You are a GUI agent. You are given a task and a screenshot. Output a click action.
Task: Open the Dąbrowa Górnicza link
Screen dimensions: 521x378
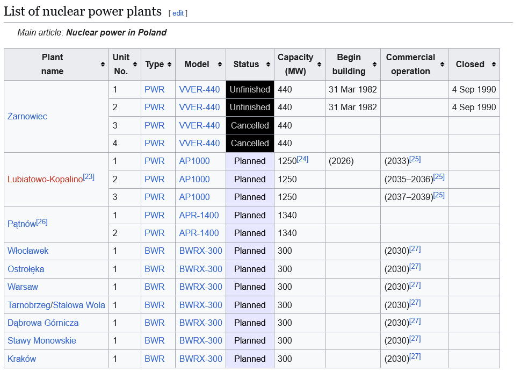(43, 323)
